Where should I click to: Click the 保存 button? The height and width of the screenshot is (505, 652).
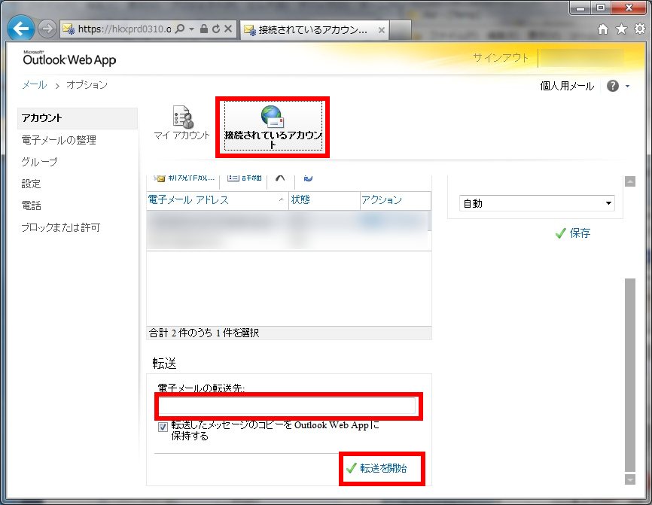pos(573,233)
